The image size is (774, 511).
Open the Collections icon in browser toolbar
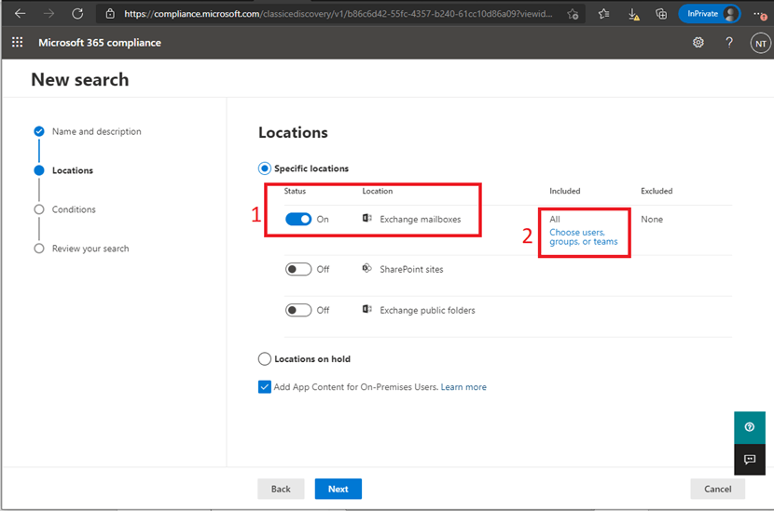pos(661,14)
